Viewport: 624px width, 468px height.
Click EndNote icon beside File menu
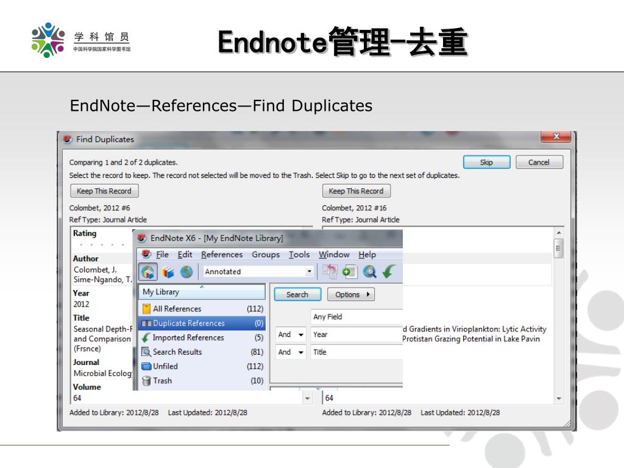(146, 254)
